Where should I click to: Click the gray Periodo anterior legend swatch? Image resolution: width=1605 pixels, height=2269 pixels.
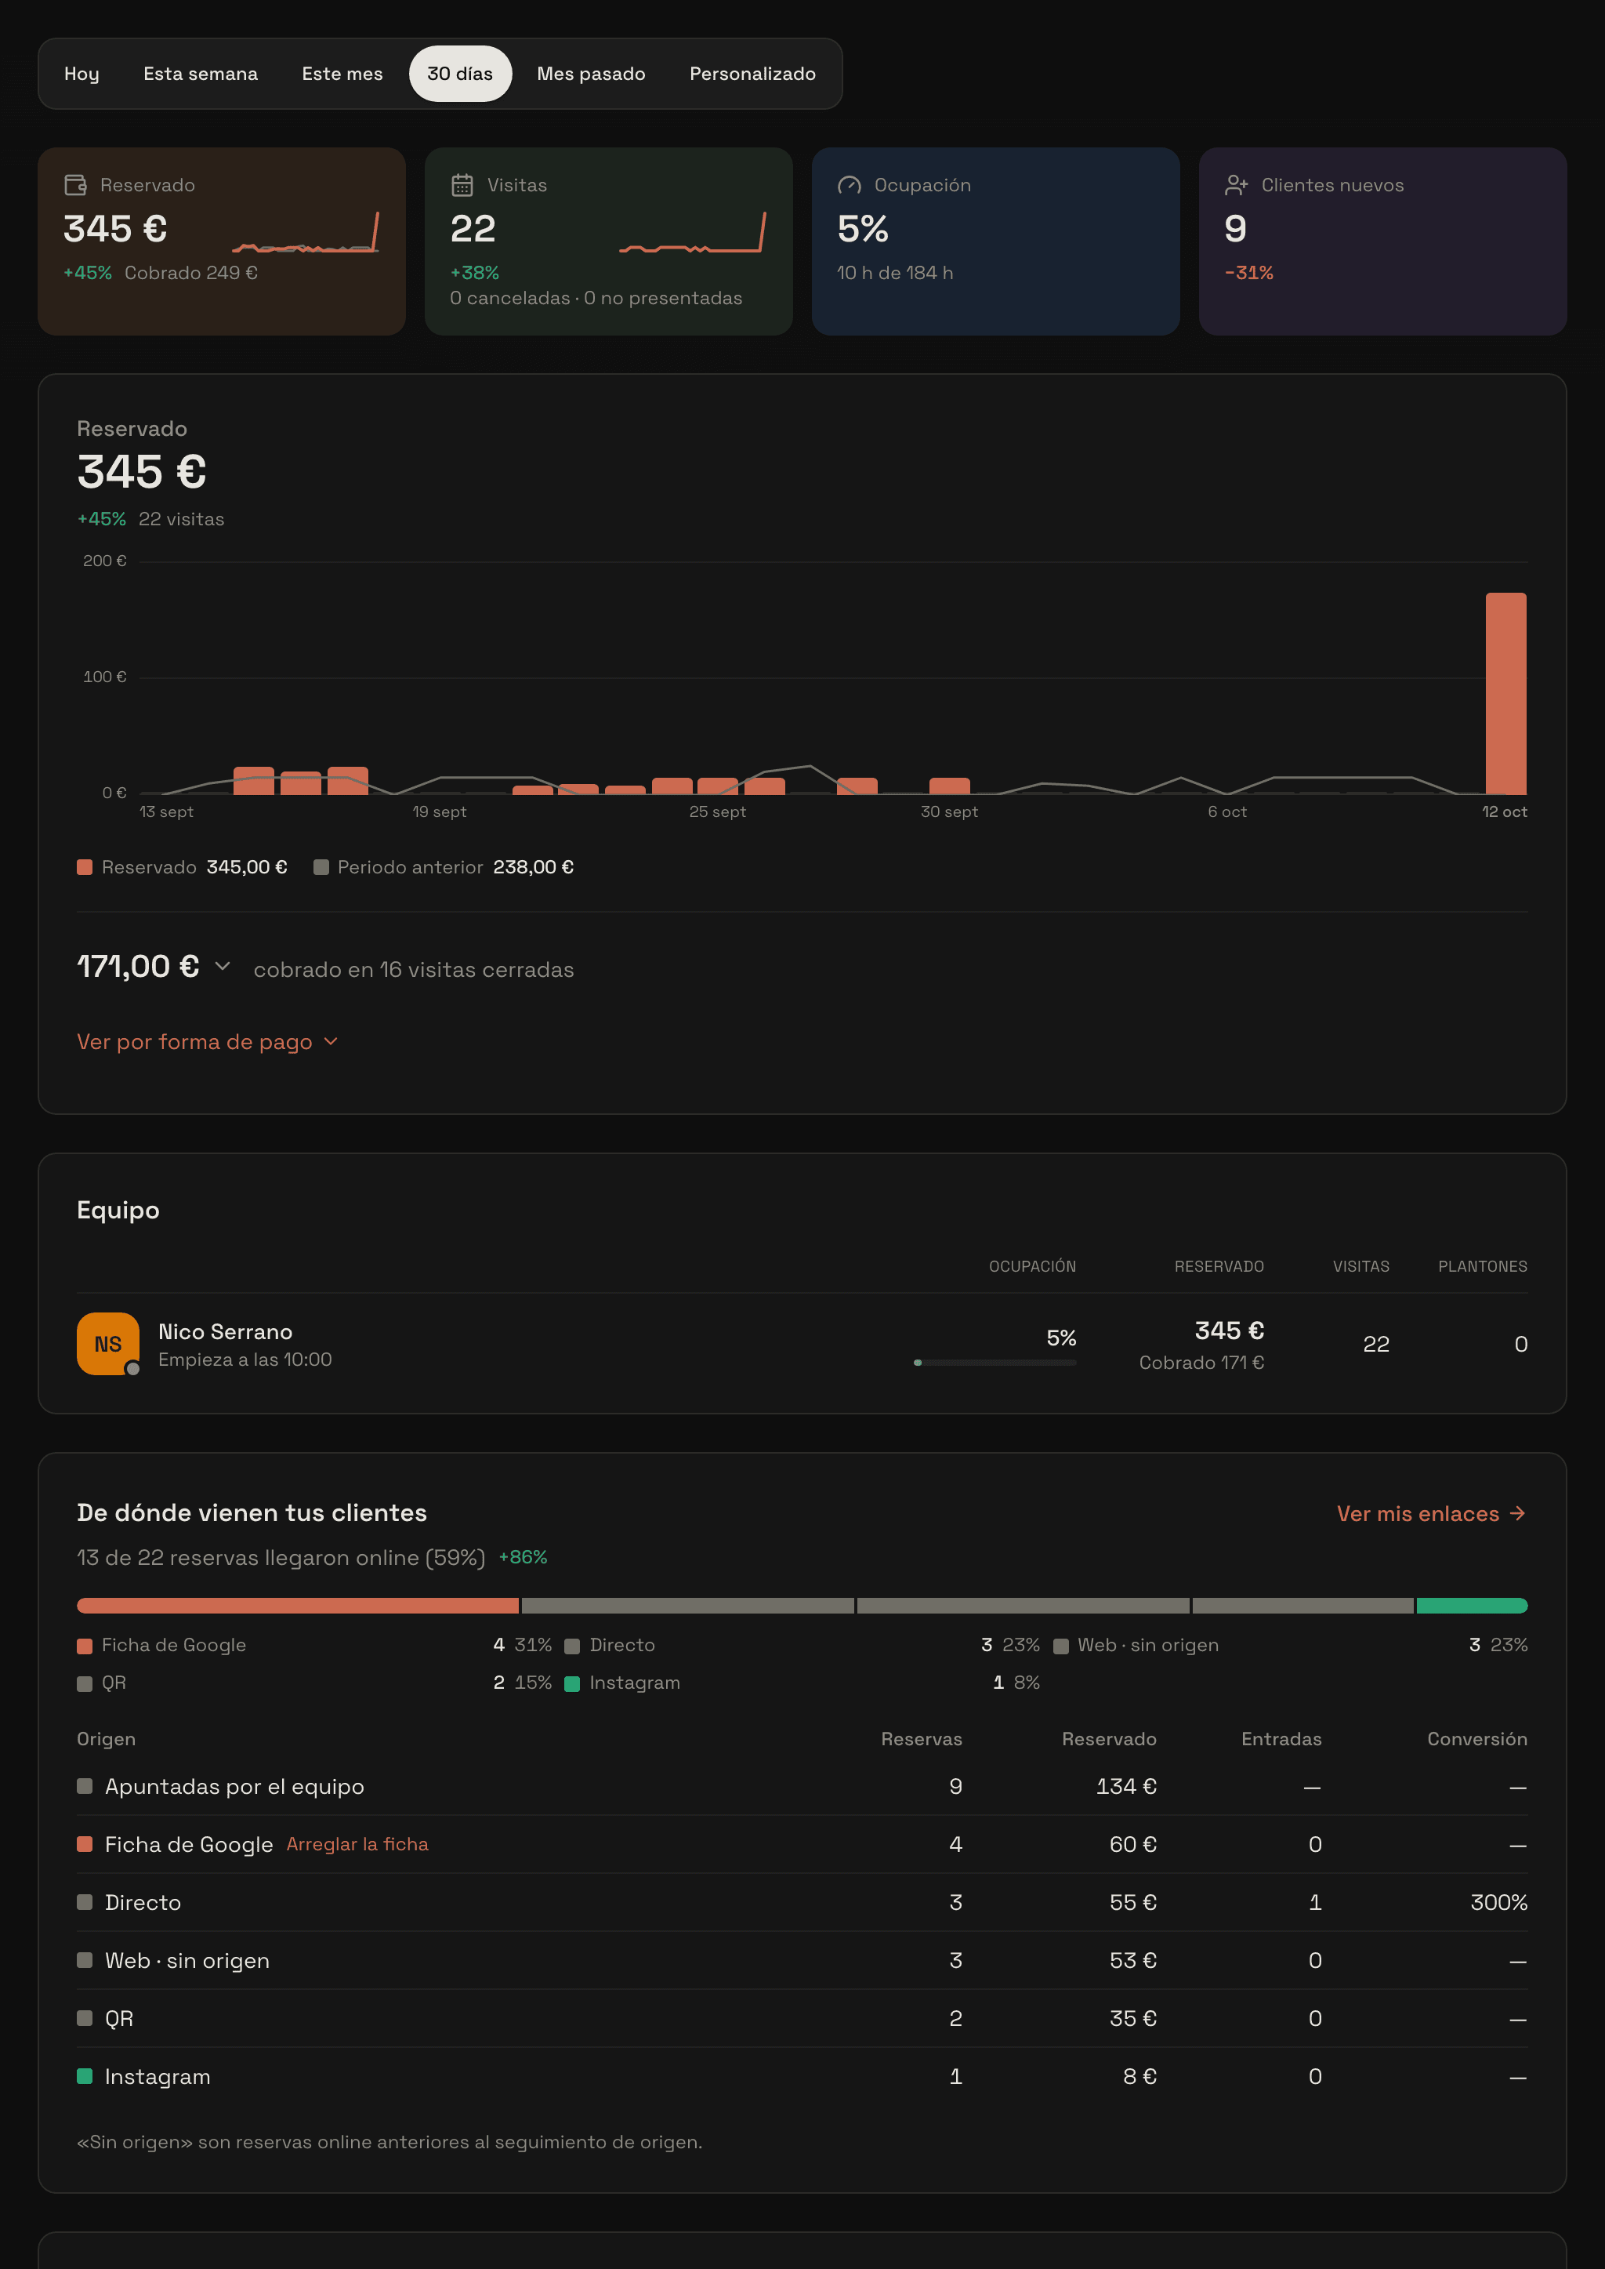click(x=321, y=867)
